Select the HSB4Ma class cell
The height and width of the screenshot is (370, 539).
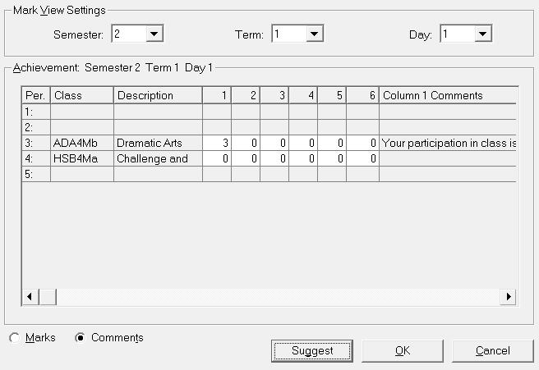[81, 158]
